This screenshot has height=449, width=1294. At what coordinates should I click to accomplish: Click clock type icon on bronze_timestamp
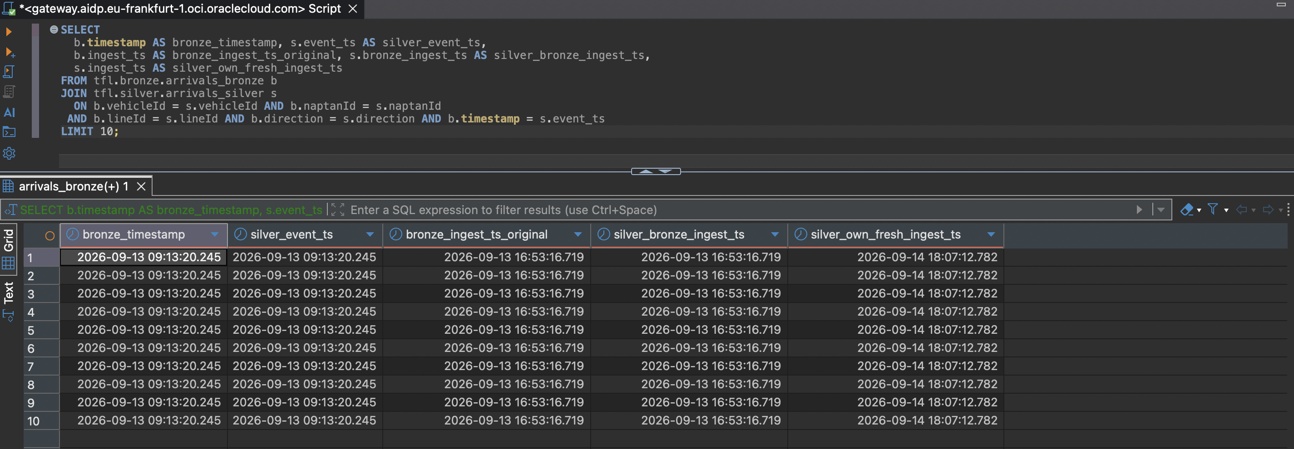pyautogui.click(x=73, y=234)
